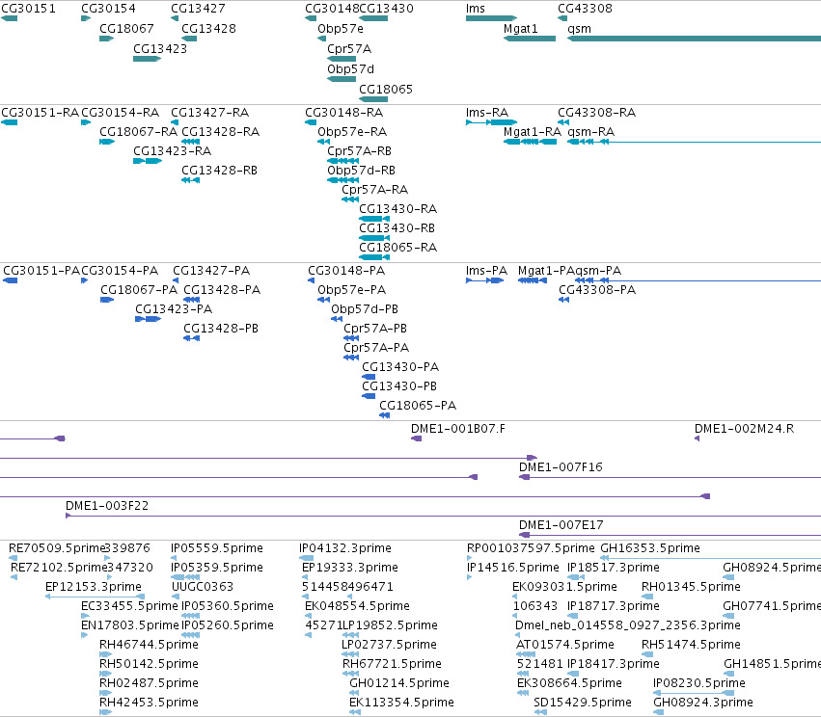The width and height of the screenshot is (821, 717).
Task: Select the Cpr57A-PB protein label
Action: 375,329
